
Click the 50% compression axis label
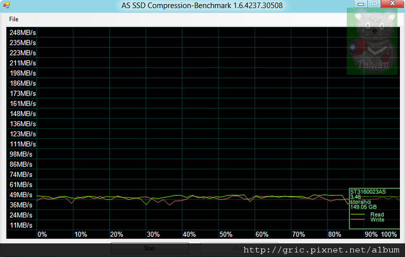pyautogui.click(x=226, y=234)
